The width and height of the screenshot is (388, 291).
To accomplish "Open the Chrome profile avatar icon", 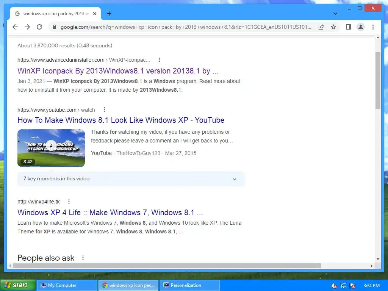I will pos(361,27).
